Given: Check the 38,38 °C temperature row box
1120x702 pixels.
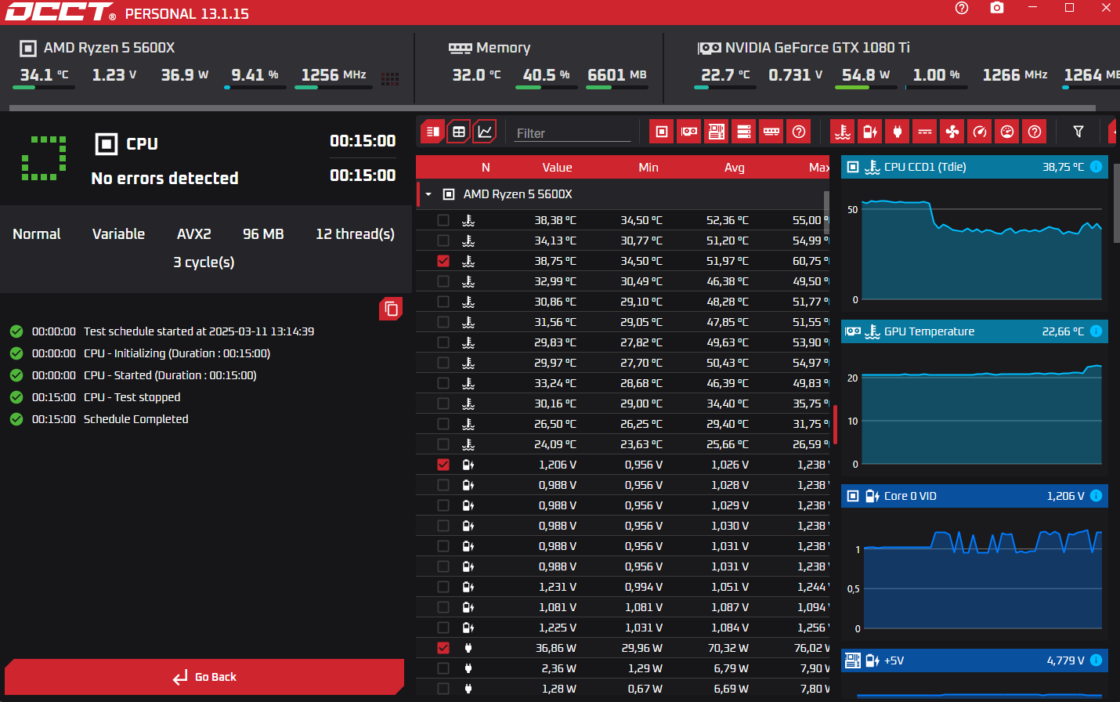Looking at the screenshot, I should [x=443, y=220].
